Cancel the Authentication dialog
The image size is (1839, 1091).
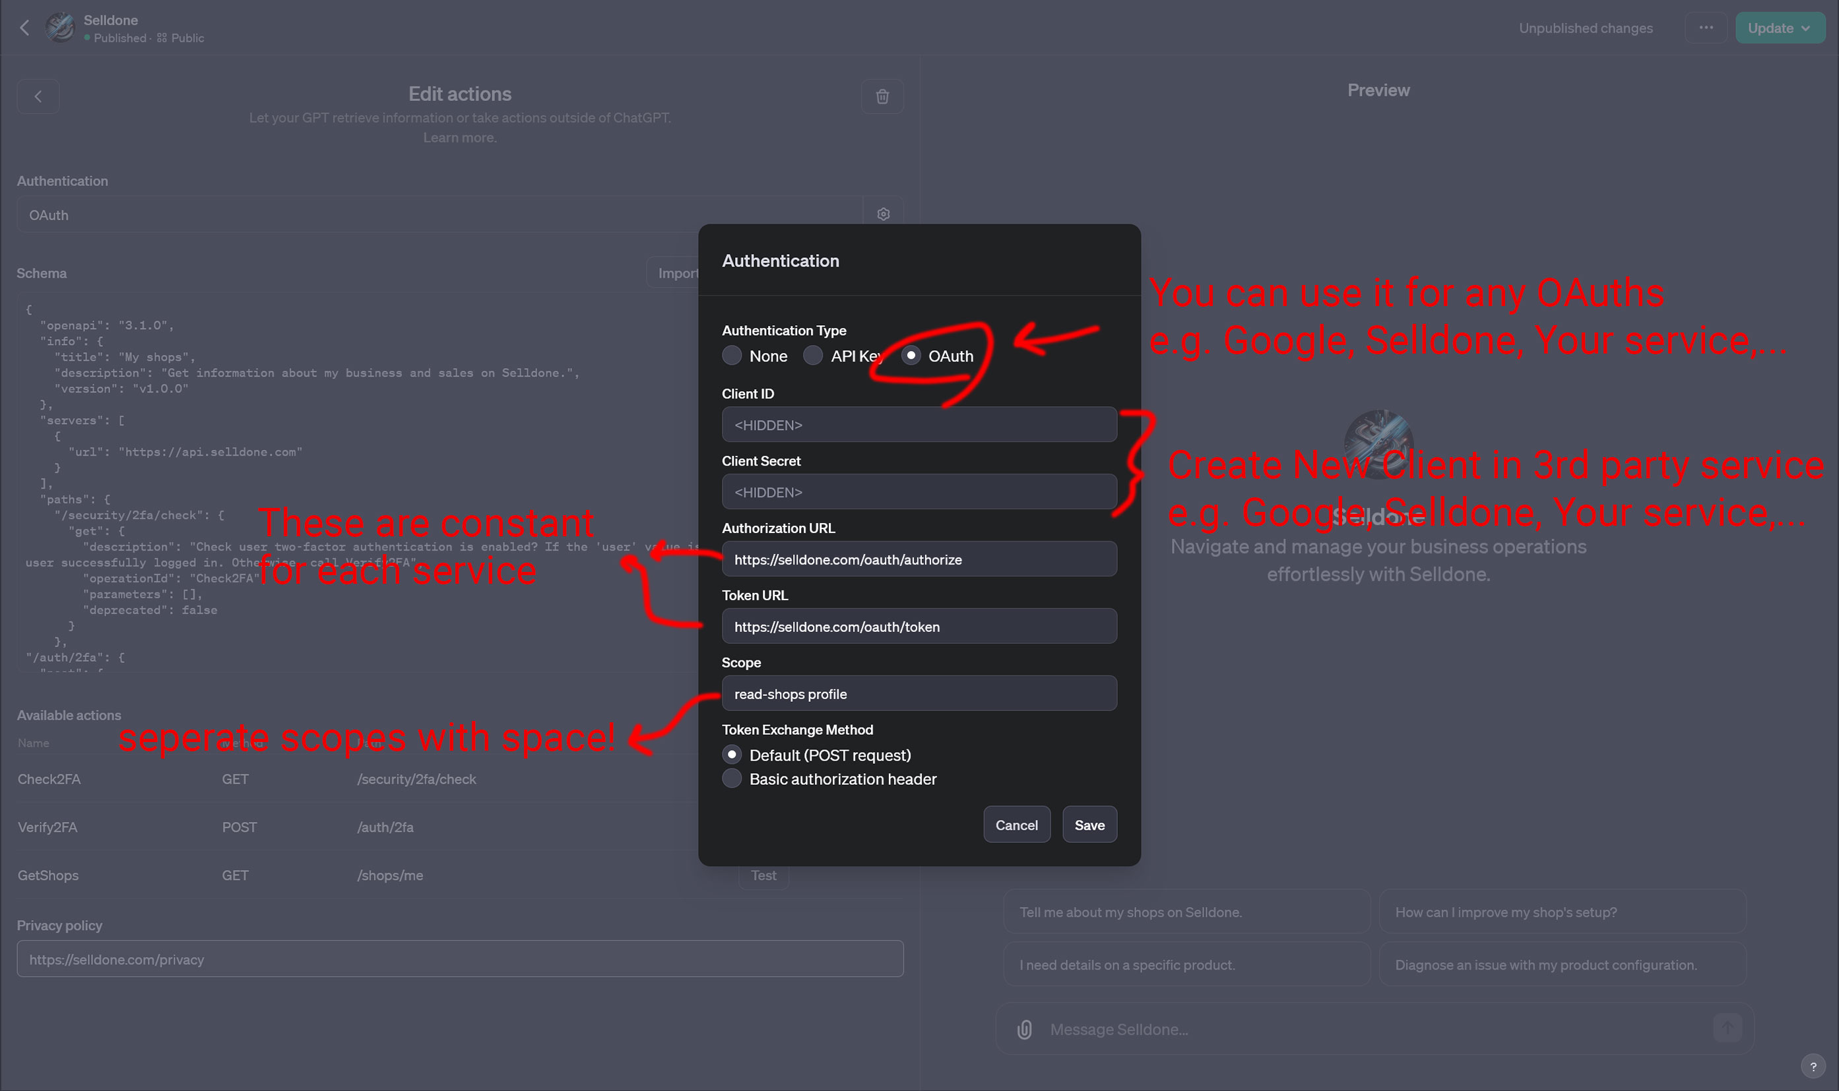[x=1016, y=825]
